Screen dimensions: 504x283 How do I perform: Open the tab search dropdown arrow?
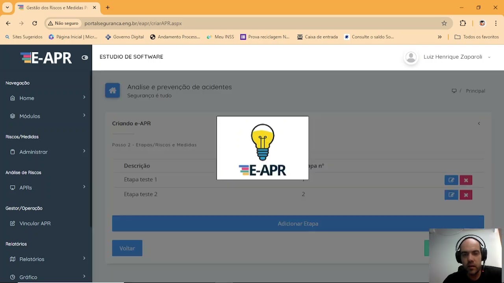7,7
